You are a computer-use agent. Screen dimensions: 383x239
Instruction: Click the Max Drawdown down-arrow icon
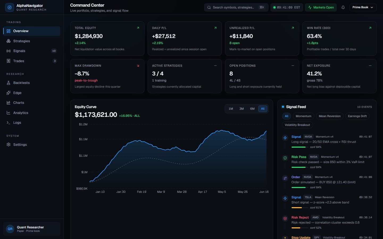pyautogui.click(x=138, y=66)
